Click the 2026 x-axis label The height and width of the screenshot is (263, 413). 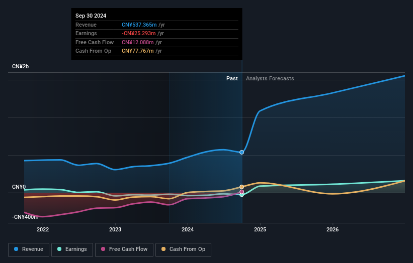click(x=333, y=229)
